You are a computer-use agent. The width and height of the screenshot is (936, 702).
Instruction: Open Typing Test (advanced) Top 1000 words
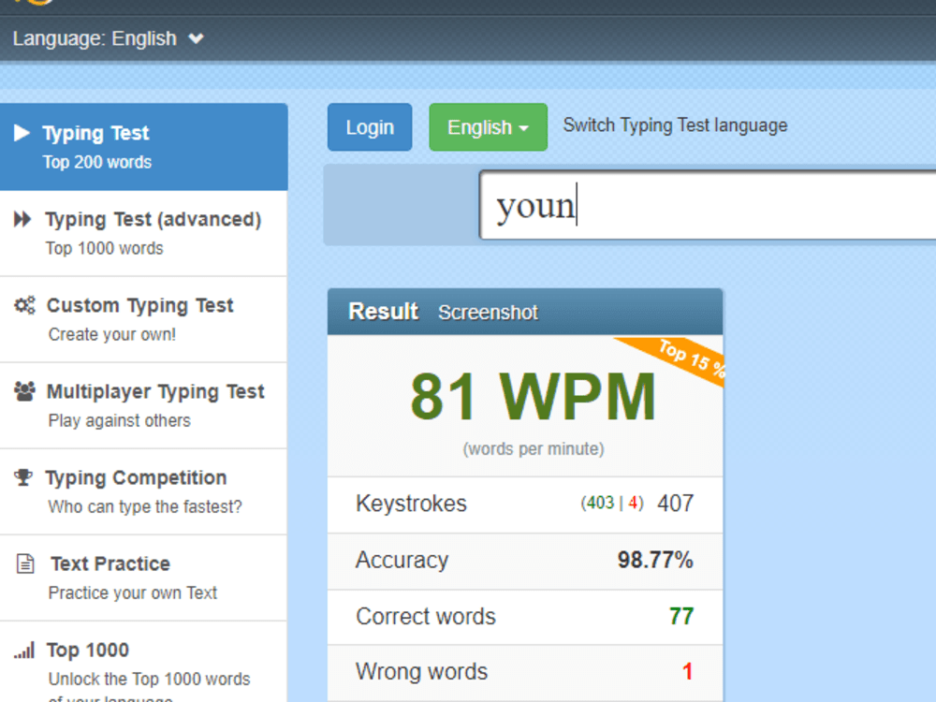click(144, 233)
